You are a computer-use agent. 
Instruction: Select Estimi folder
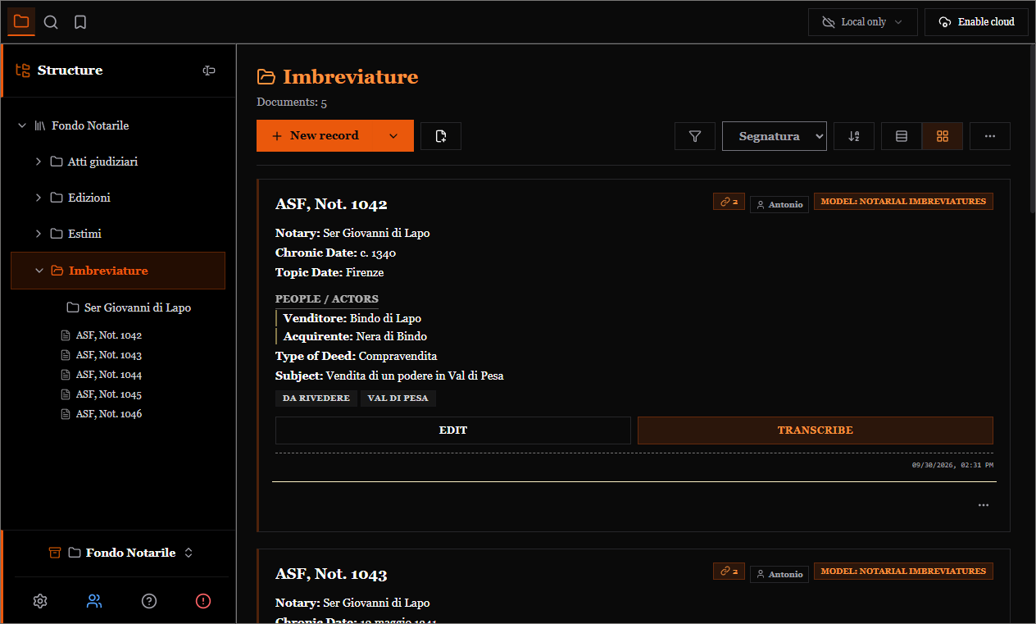(x=85, y=234)
